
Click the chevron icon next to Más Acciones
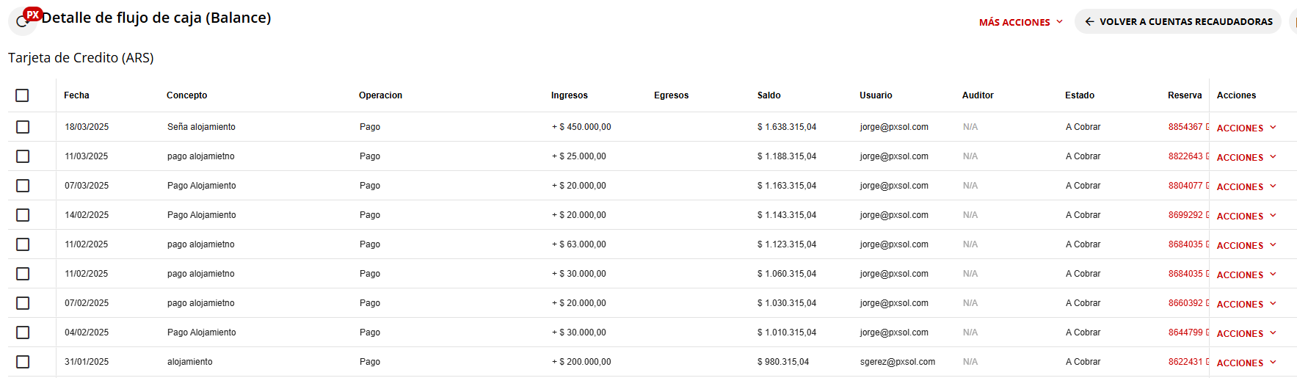(x=1059, y=22)
